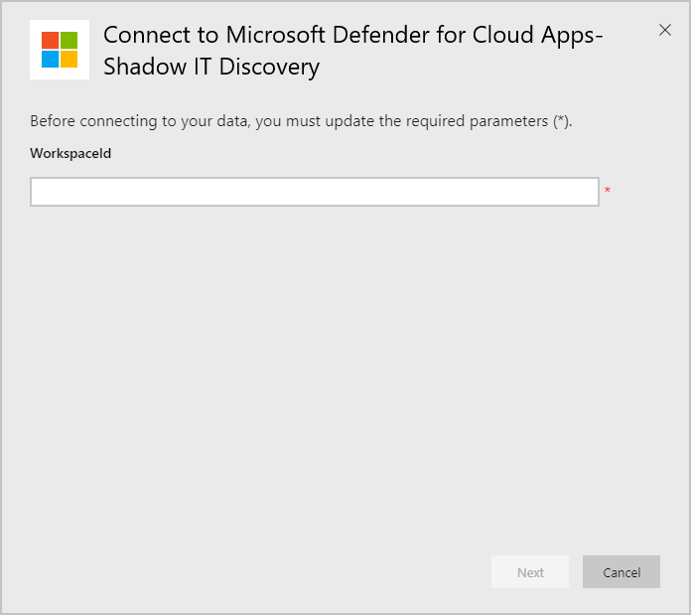Close the dialog with the X icon
Image resolution: width=691 pixels, height=615 pixels.
point(665,30)
